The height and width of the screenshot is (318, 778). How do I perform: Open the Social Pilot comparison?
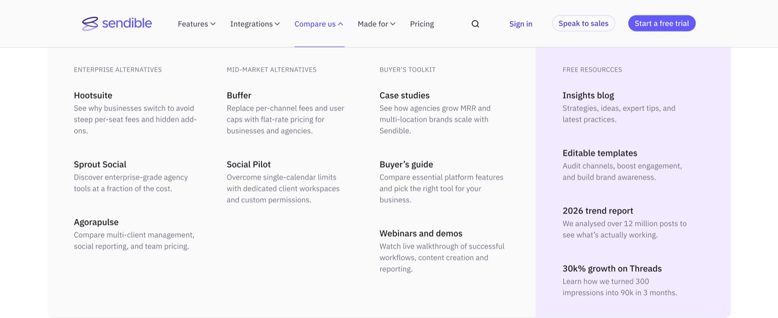pyautogui.click(x=248, y=164)
